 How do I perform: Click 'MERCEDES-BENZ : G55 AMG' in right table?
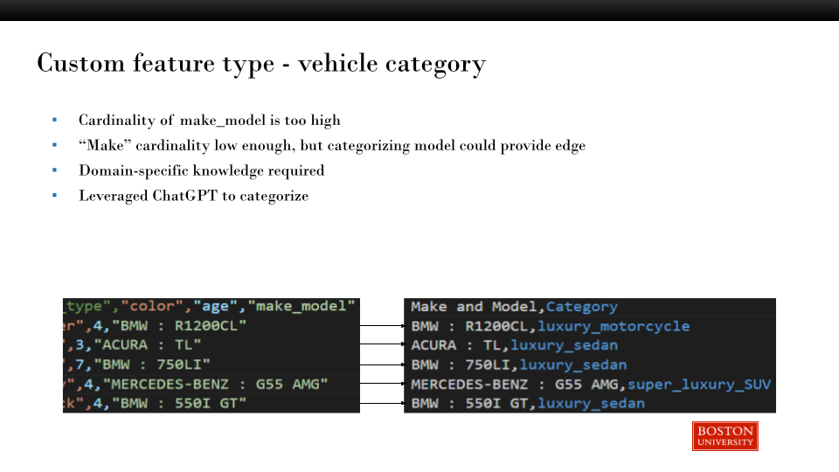click(x=514, y=385)
